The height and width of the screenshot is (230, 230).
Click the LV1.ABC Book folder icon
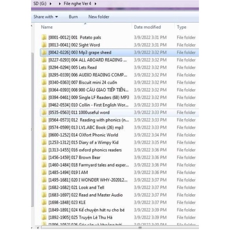point(44,127)
